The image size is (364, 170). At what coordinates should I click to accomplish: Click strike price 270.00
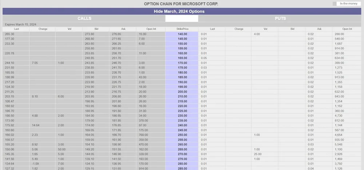pyautogui.click(x=182, y=154)
